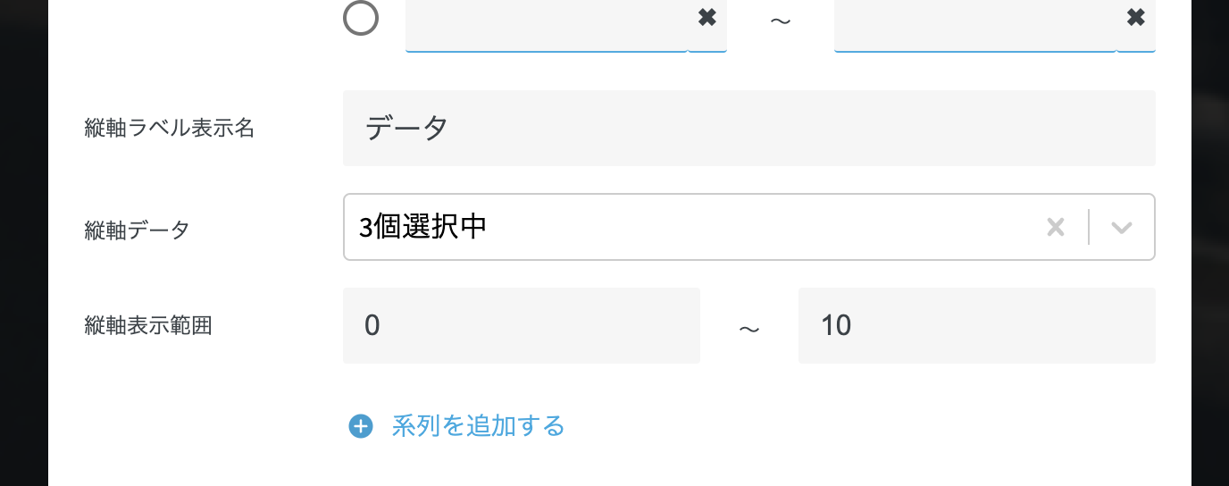This screenshot has height=486, width=1229.
Task: Click the 縦軸表示範囲 label
Action: click(148, 325)
